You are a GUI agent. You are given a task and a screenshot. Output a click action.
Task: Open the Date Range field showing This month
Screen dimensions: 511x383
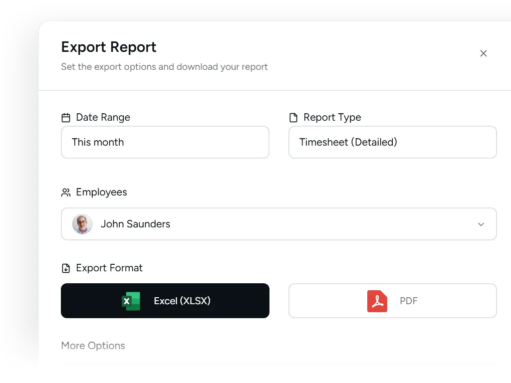(165, 142)
